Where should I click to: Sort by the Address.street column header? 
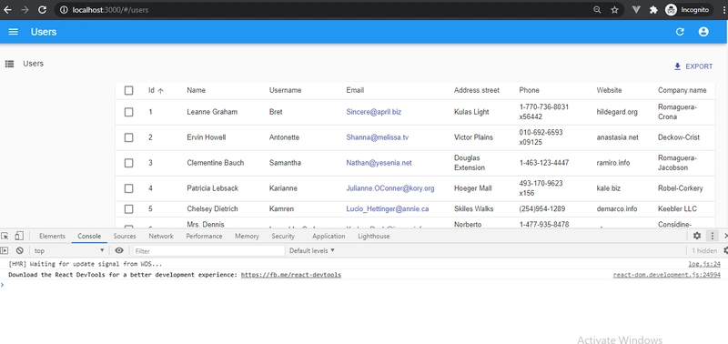point(477,90)
